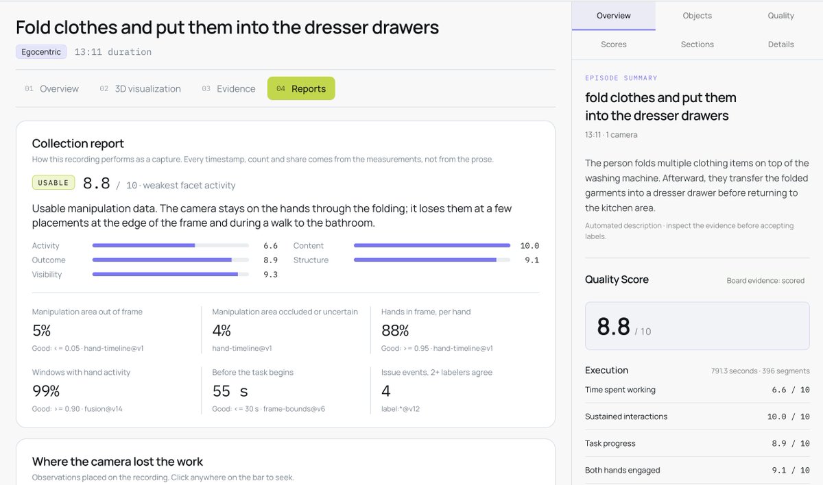
Task: Click the 13:11 duration label
Action: click(x=113, y=51)
